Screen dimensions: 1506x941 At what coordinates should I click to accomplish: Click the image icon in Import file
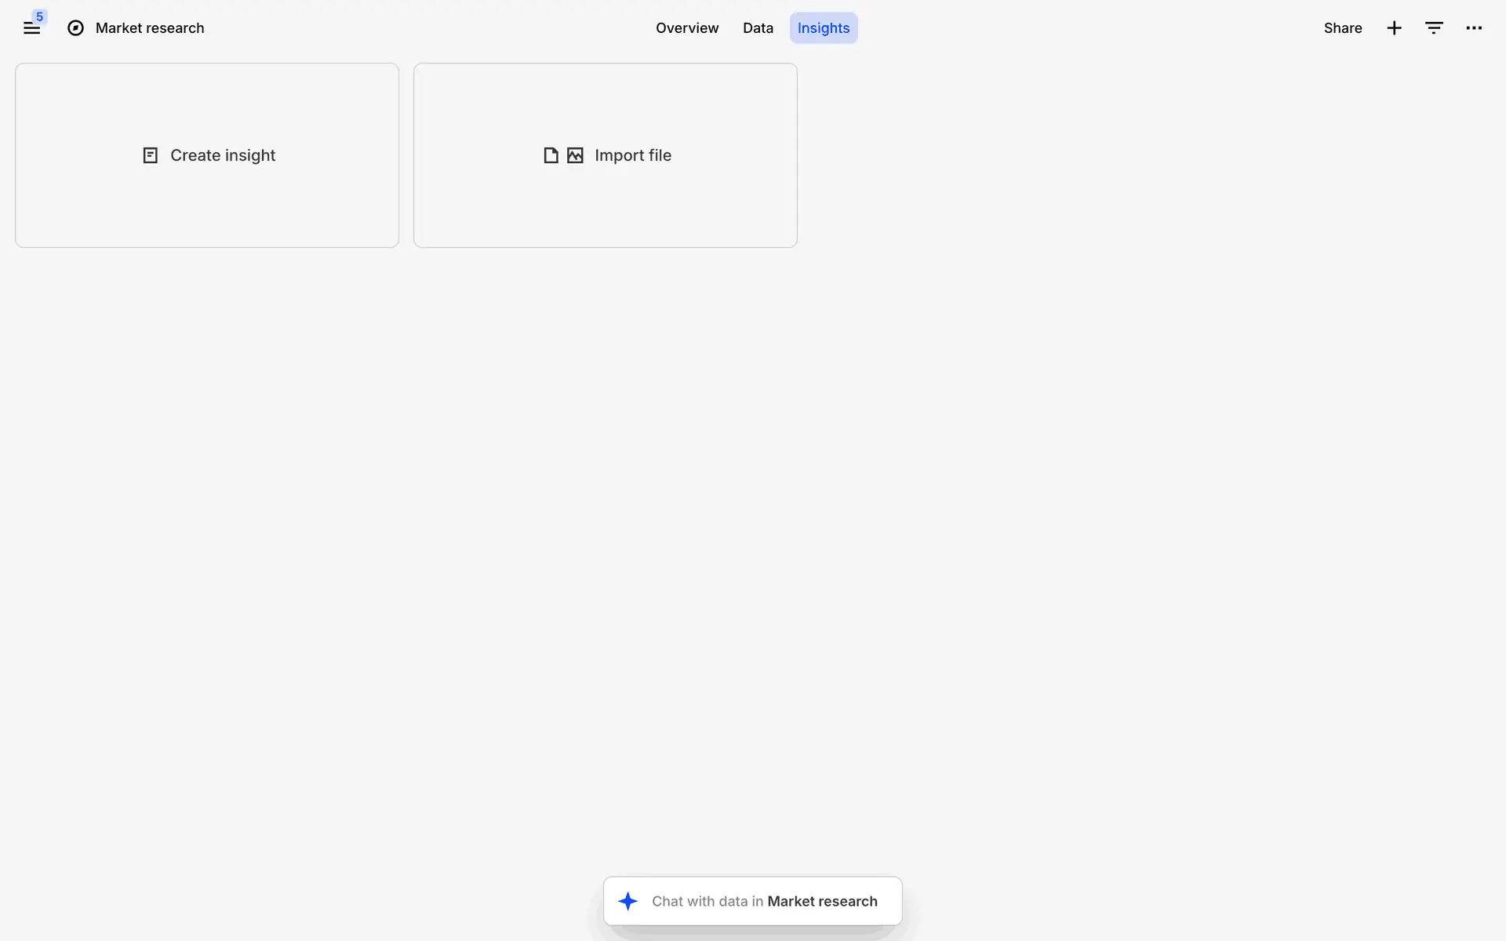point(575,155)
